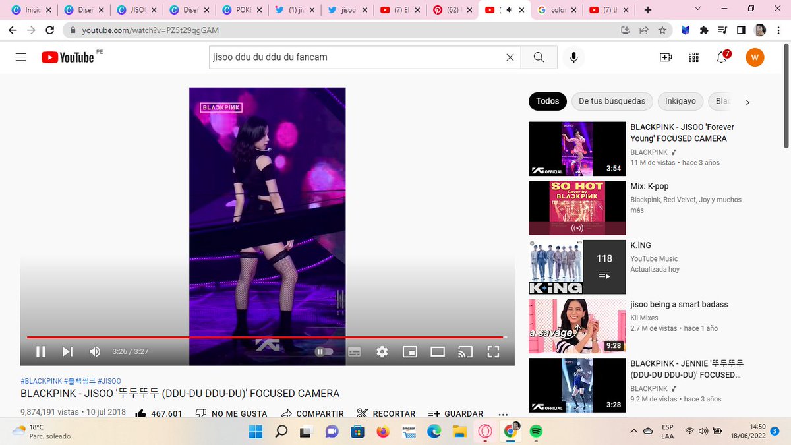Like the video with 467,601 likes
This screenshot has width=791, height=445.
[x=158, y=414]
